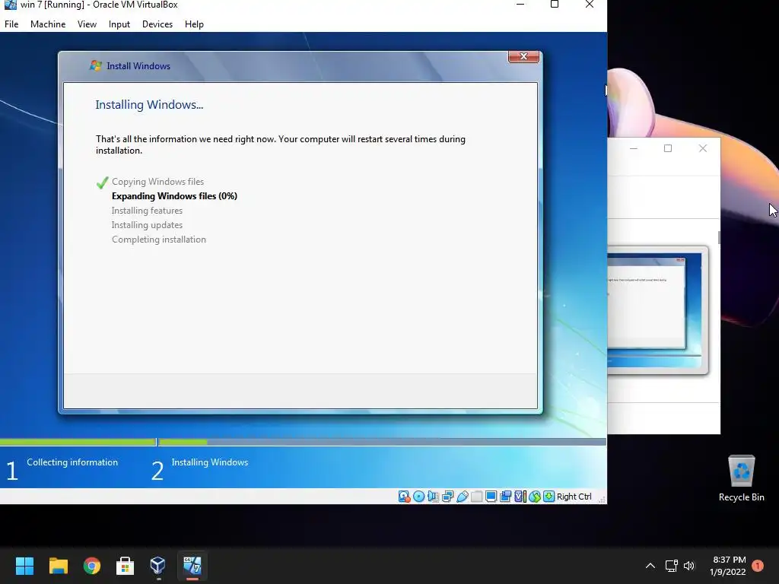
Task: Click the USB devices indicator icon
Action: point(462,497)
